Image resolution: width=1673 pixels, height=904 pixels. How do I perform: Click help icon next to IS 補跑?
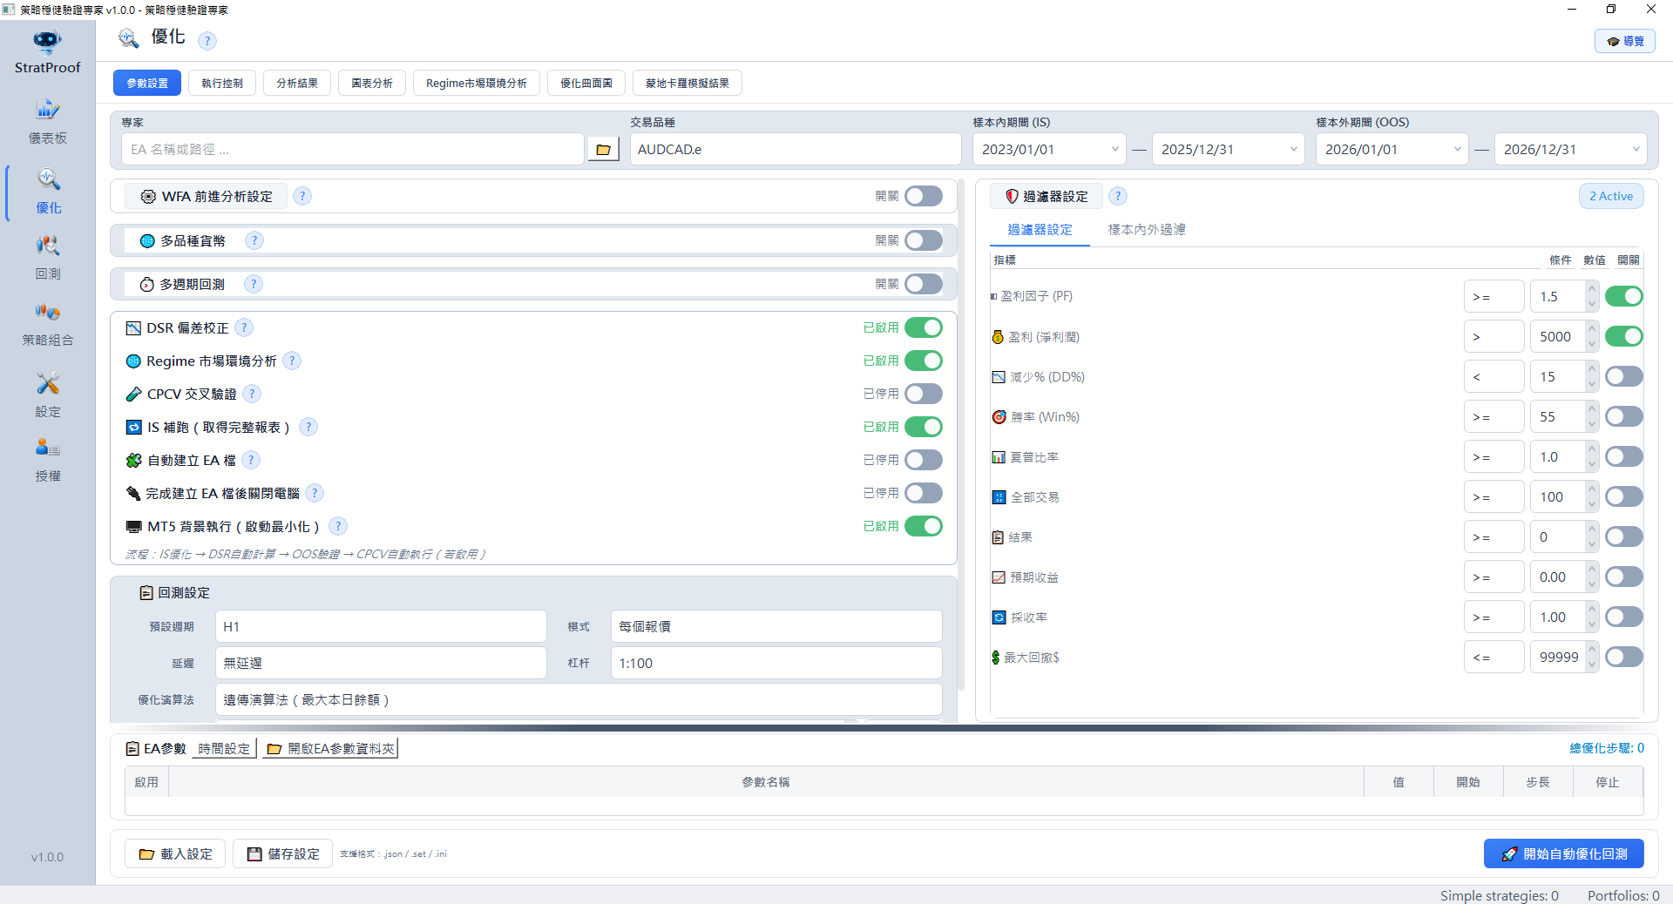pos(308,427)
